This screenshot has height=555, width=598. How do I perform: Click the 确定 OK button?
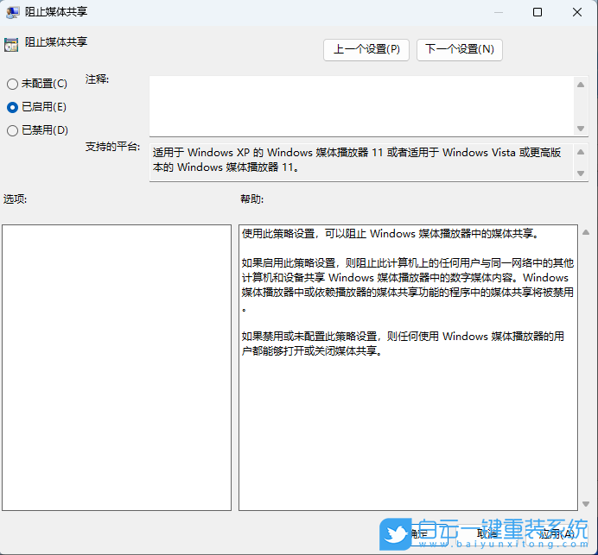418,534
